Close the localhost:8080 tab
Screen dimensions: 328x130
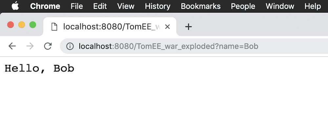[167, 27]
